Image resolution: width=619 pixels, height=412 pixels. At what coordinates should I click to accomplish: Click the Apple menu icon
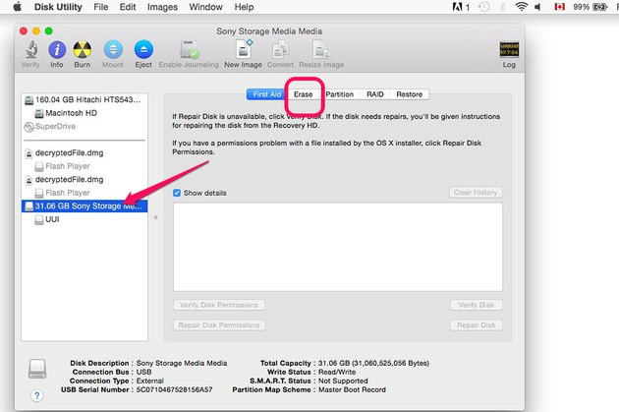pos(17,7)
